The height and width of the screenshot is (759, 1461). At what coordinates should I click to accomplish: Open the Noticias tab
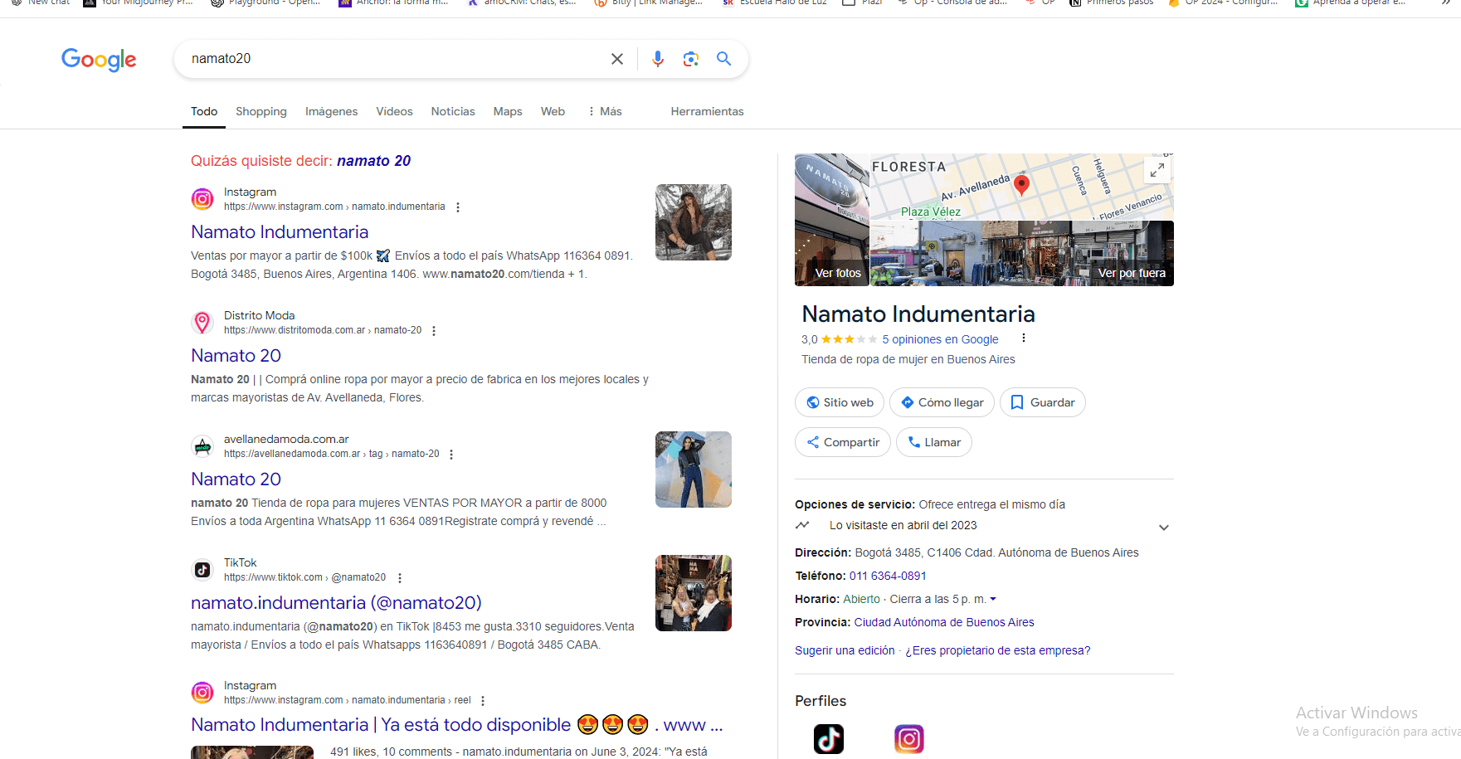pyautogui.click(x=453, y=111)
